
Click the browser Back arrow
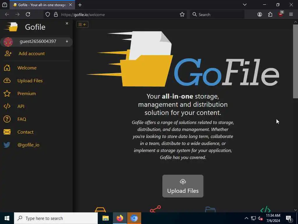pos(7,15)
